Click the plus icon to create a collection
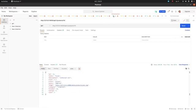The height and width of the screenshot is (110, 196). click(x=10, y=20)
